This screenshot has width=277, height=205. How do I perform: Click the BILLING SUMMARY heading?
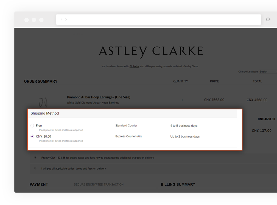pyautogui.click(x=178, y=184)
